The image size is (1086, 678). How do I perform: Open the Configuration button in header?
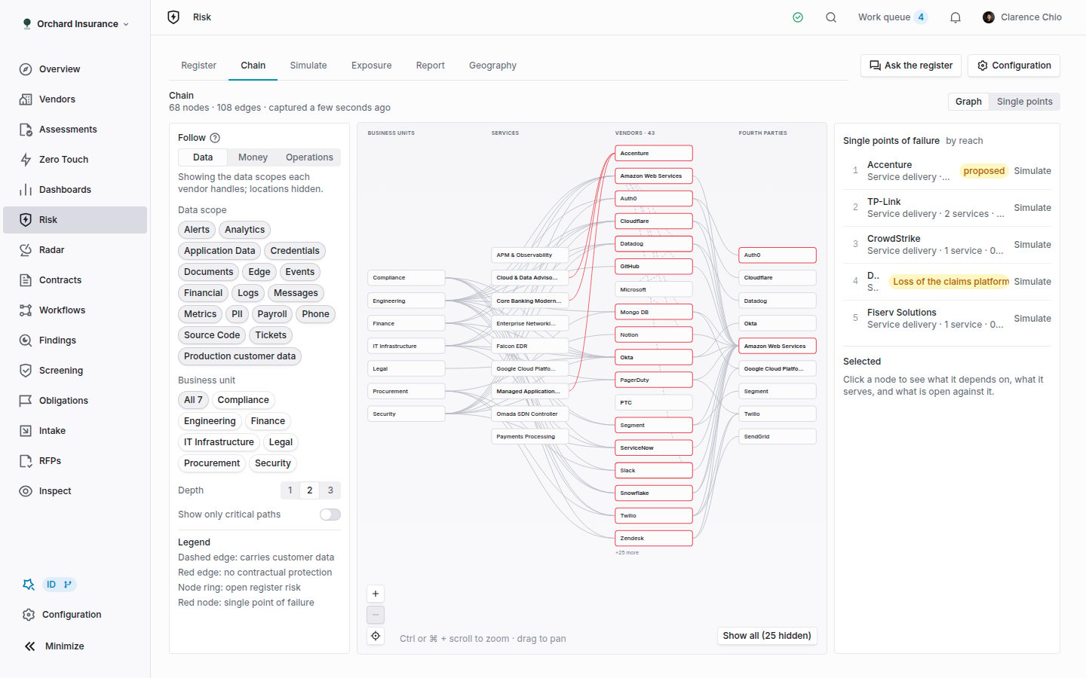pos(1014,66)
